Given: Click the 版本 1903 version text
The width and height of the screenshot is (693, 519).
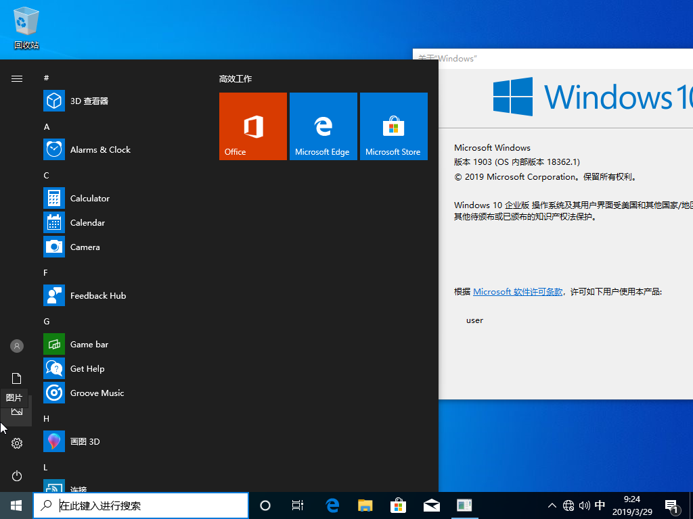Looking at the screenshot, I should (516, 162).
